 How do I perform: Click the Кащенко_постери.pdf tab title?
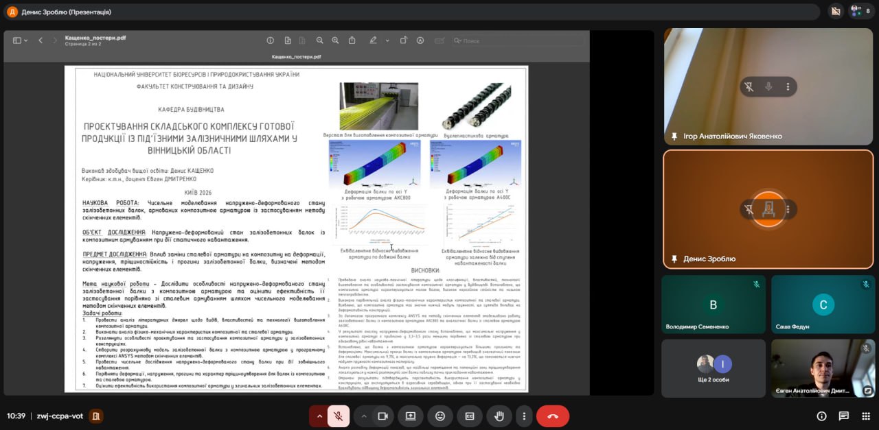pyautogui.click(x=296, y=58)
